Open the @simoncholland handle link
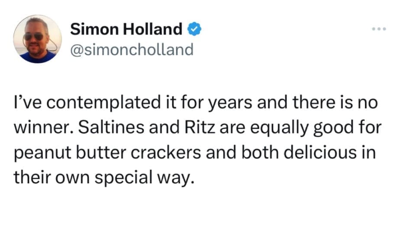 pos(132,49)
